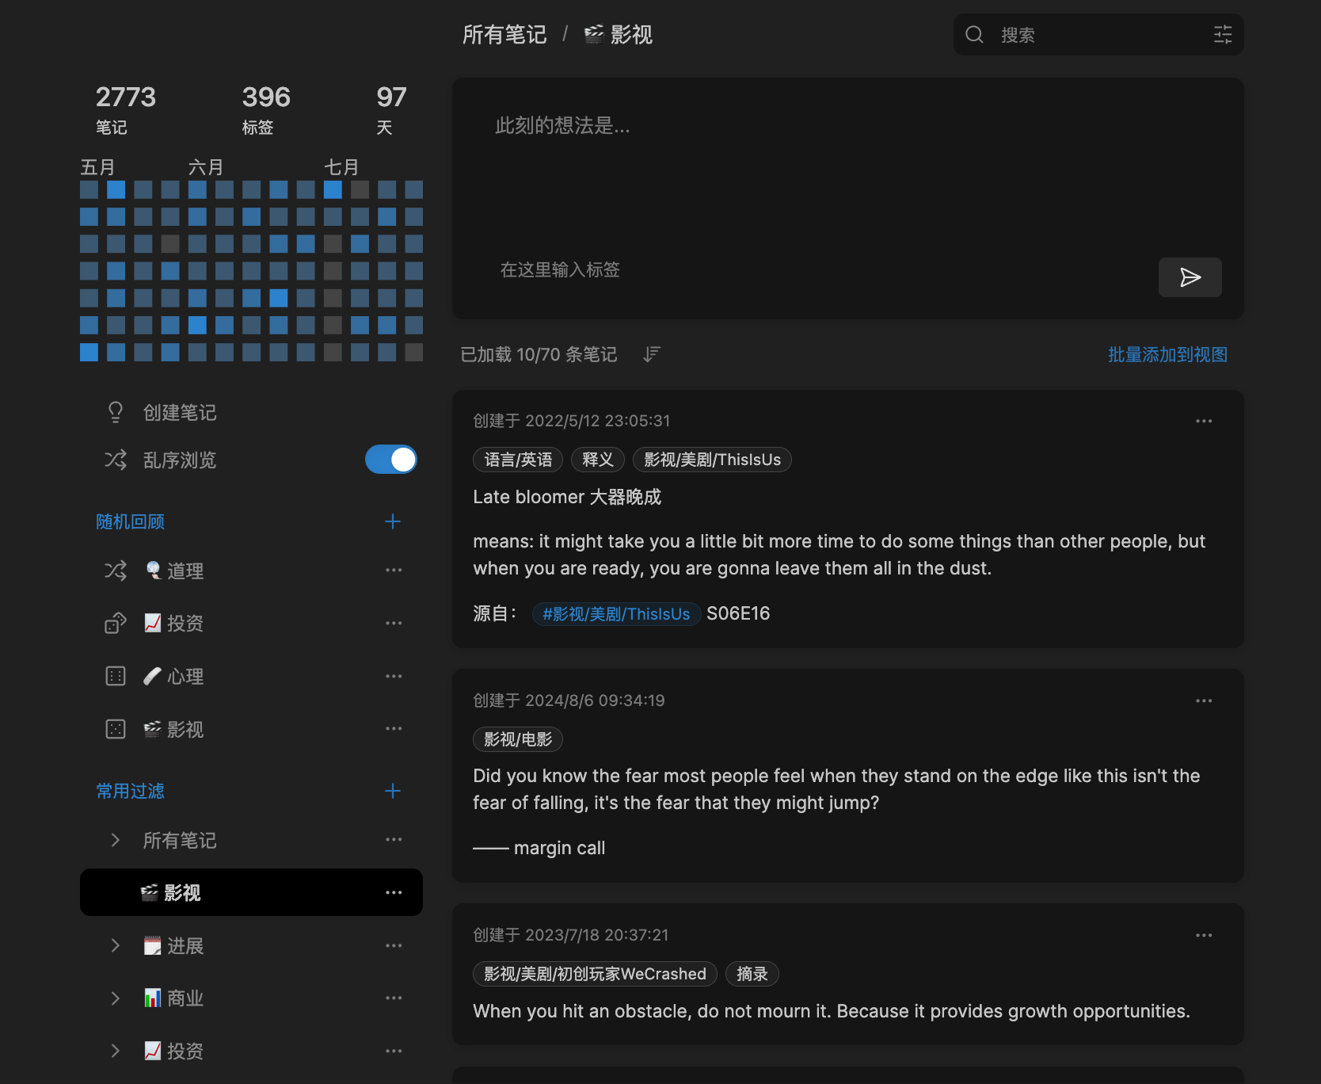This screenshot has width=1321, height=1084.
Task: Click the gray 影视/美剧/ThisIsUs tag chip
Action: coord(712,460)
